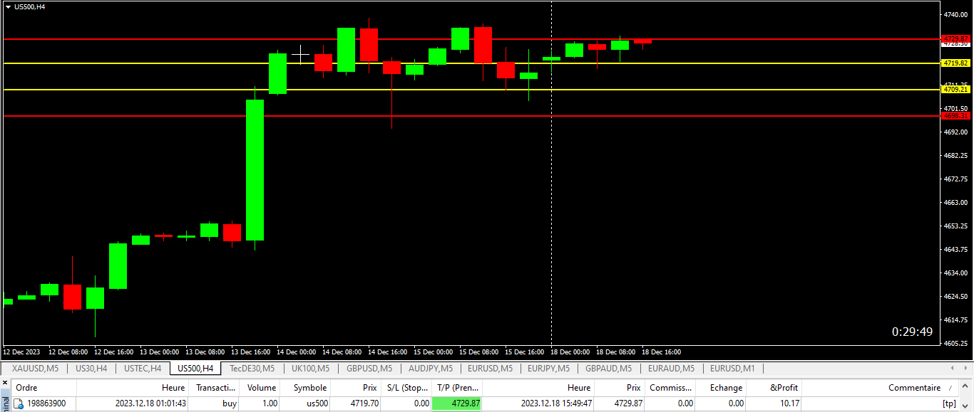Expand the US500,H4 chart dropdown triangle

point(8,6)
